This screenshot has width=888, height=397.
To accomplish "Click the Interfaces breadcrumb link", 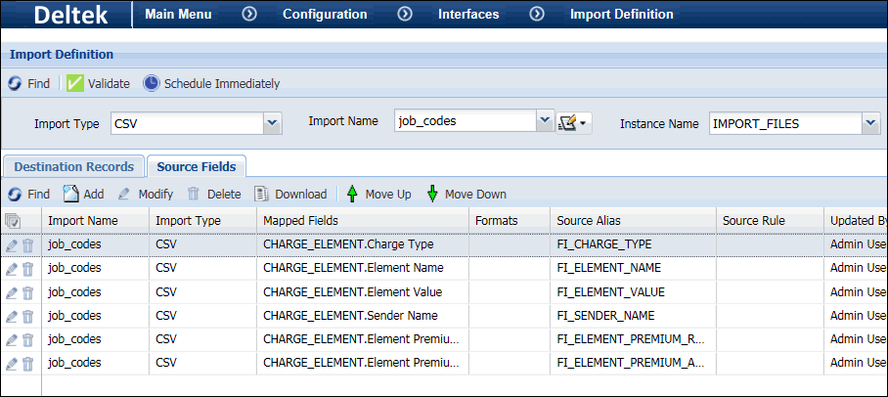I will coord(468,15).
